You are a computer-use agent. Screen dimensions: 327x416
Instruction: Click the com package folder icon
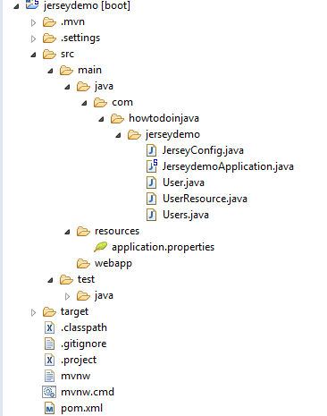coord(100,103)
